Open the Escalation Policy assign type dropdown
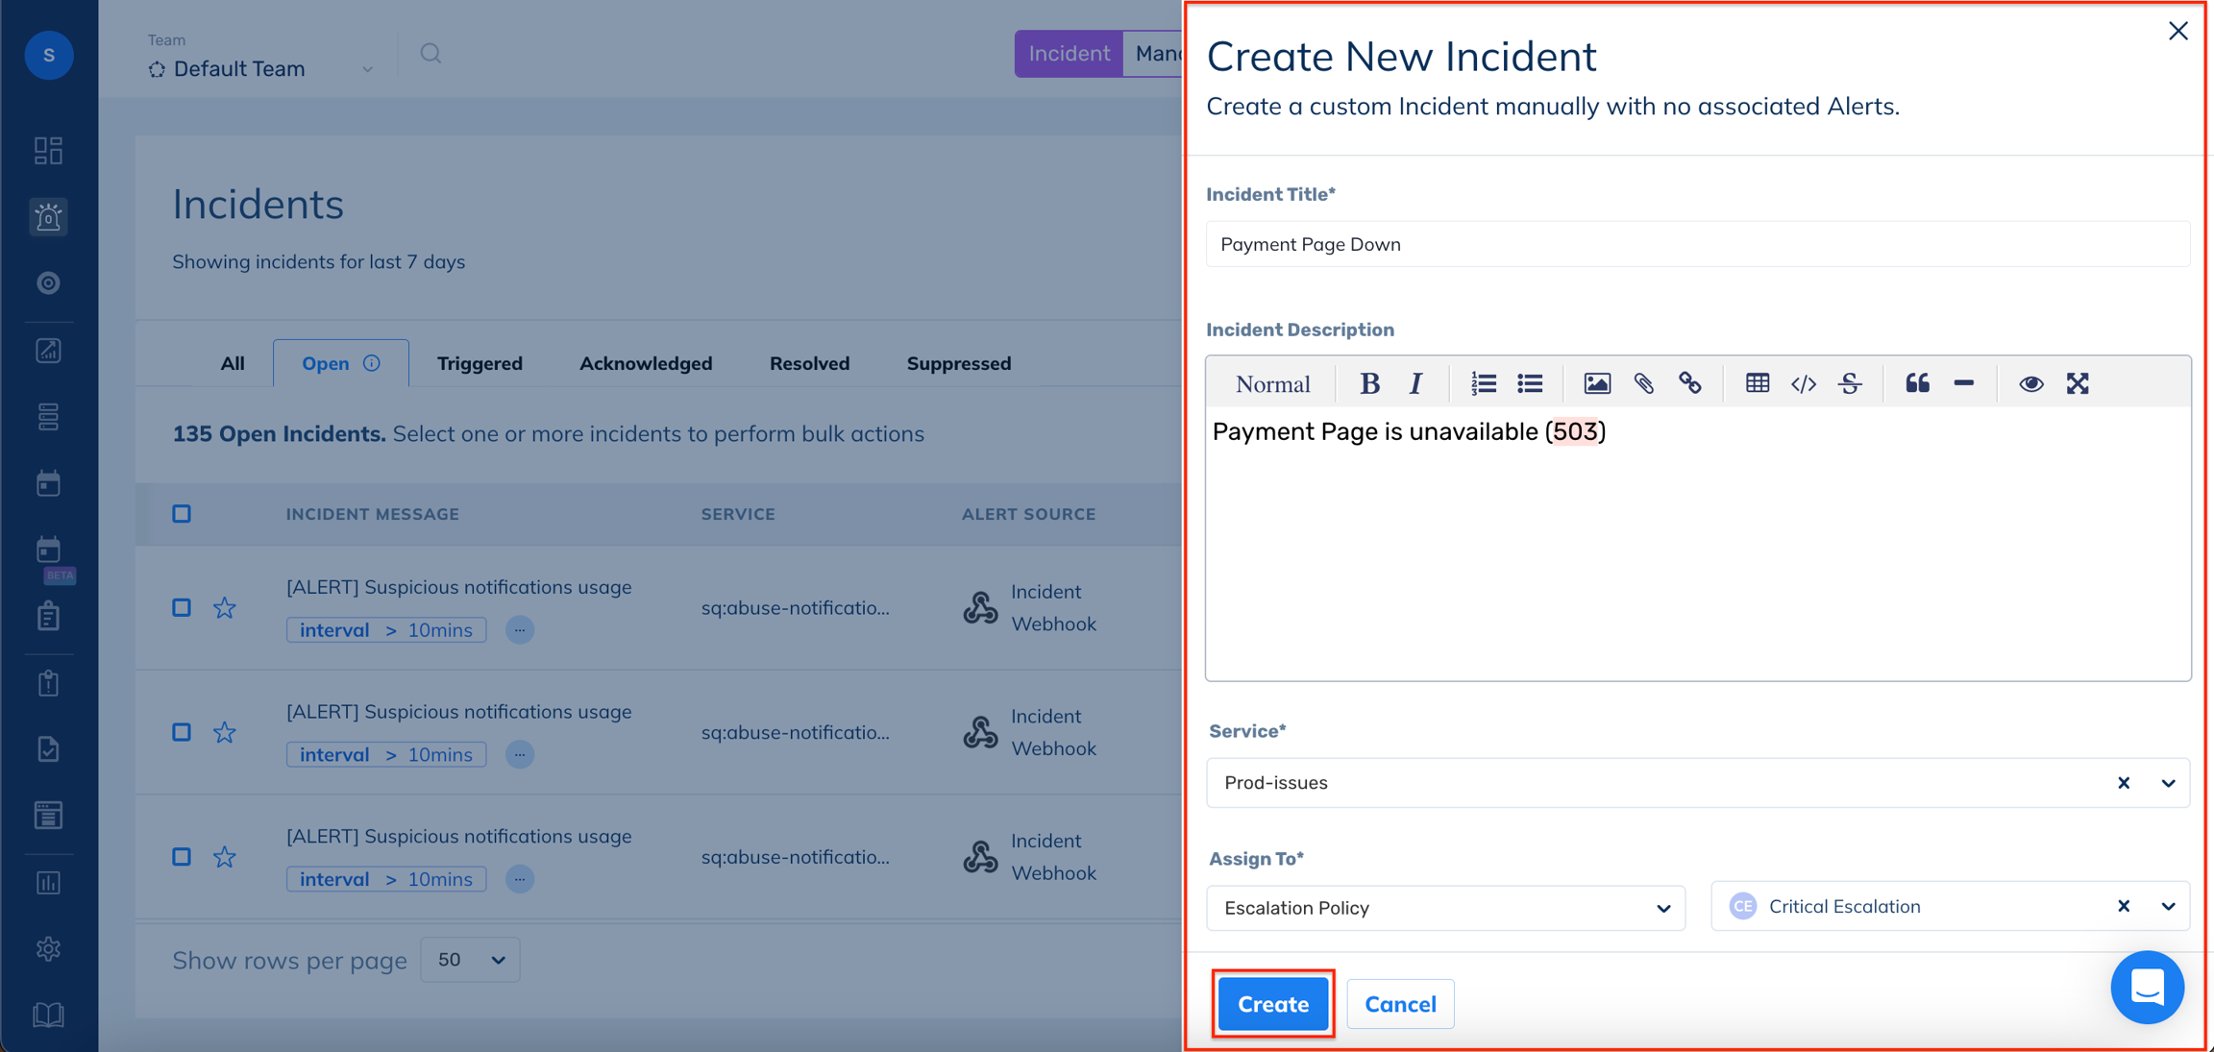Viewport: 2214px width, 1052px height. pyautogui.click(x=1445, y=908)
